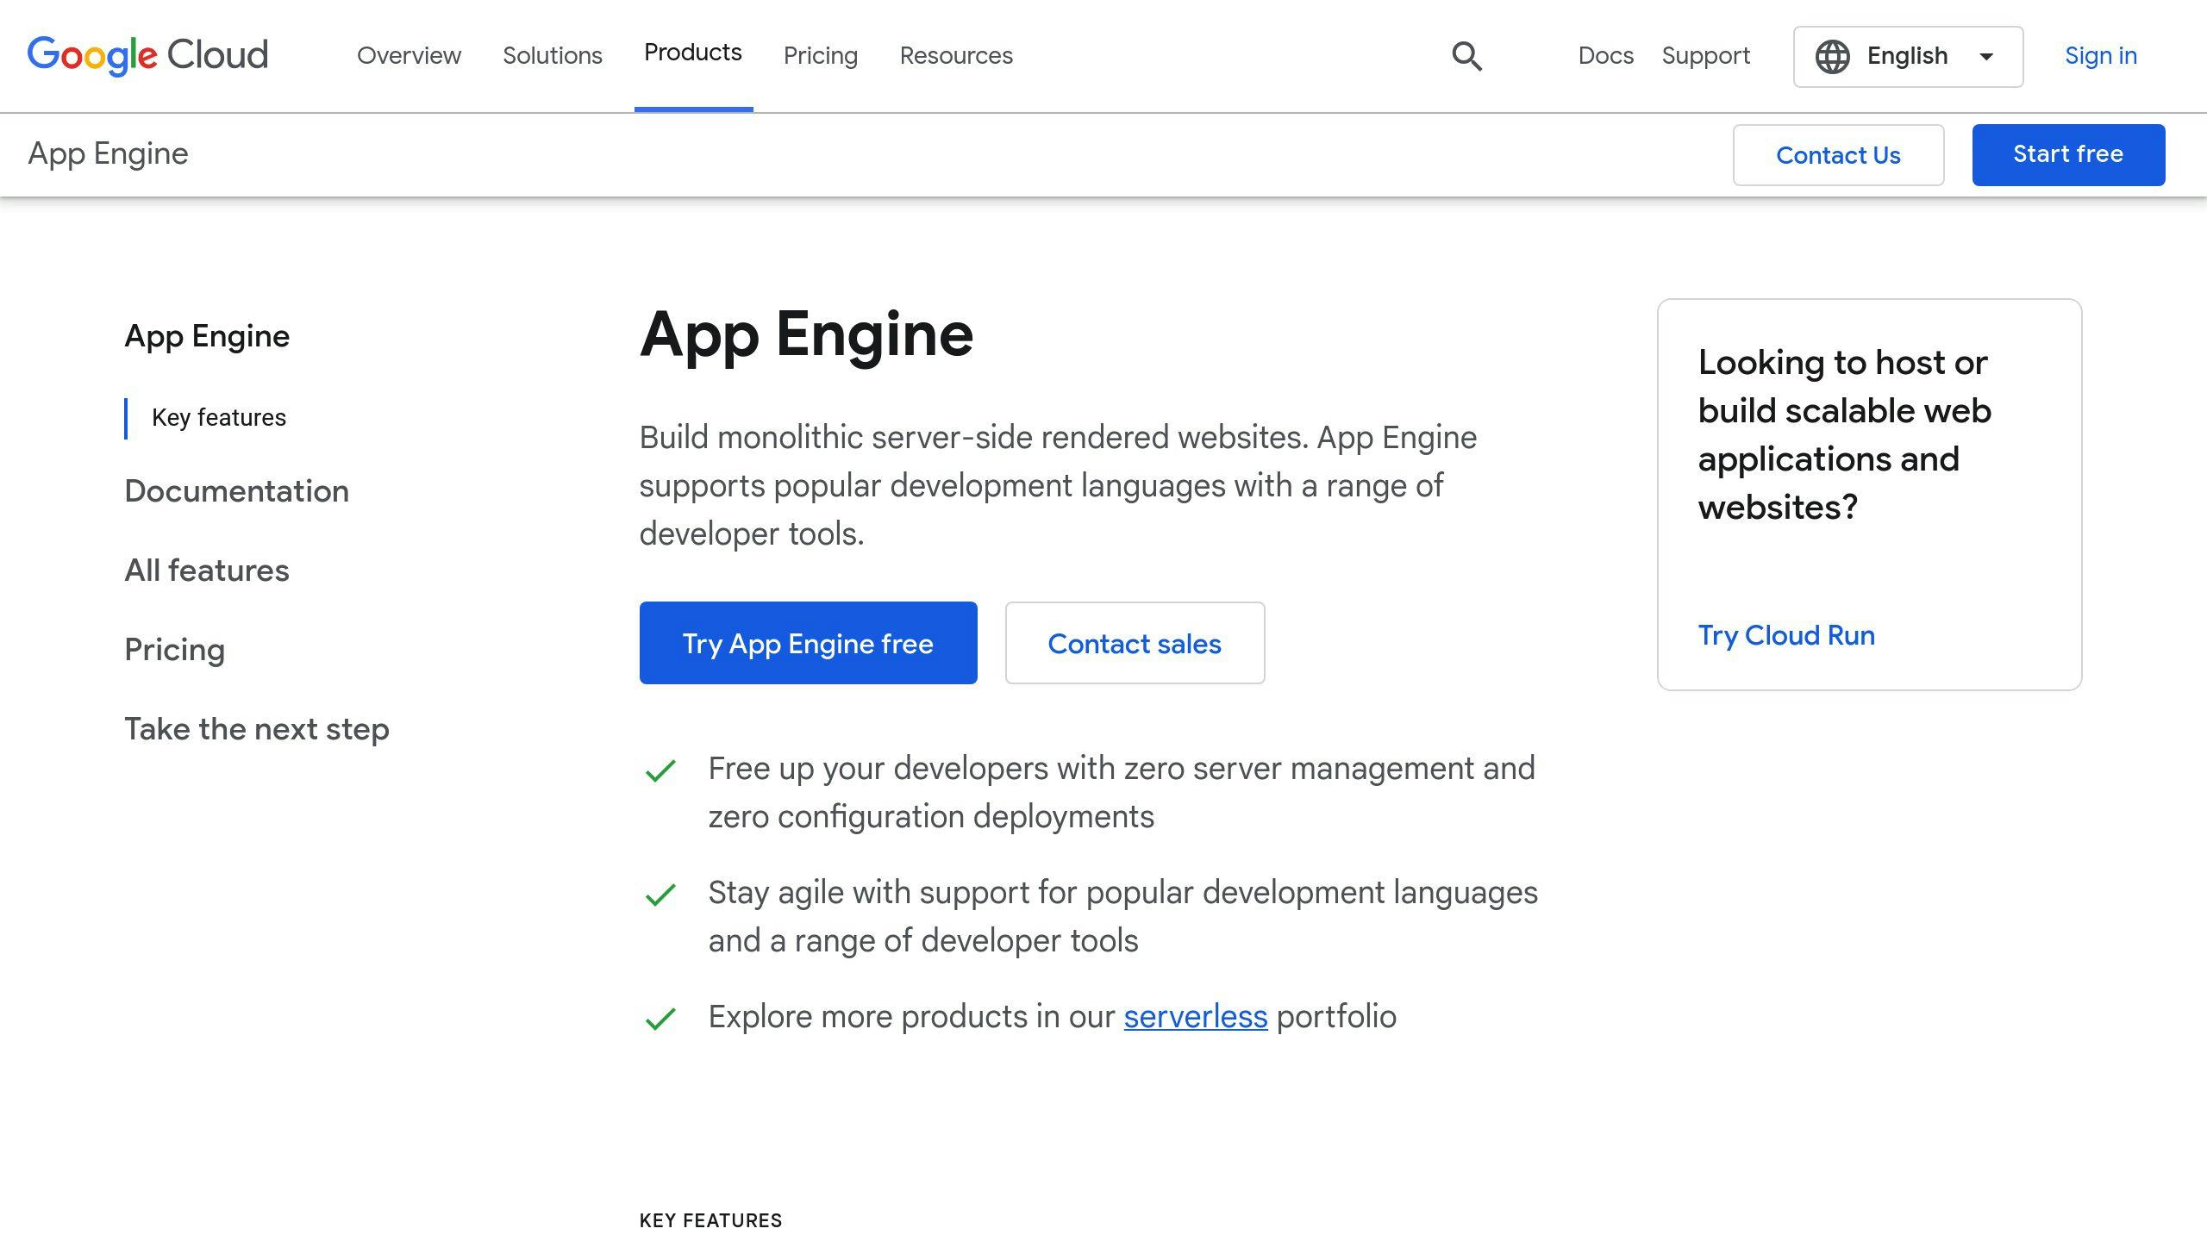
Task: Click the Google Cloud logo
Action: [x=147, y=56]
